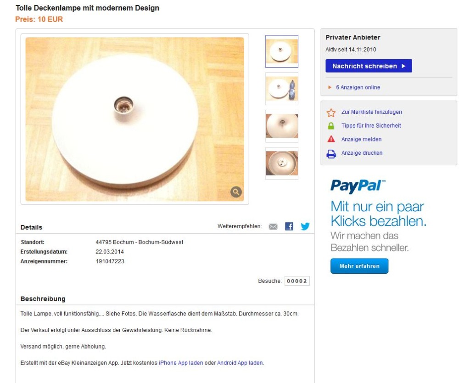The height and width of the screenshot is (383, 470).
Task: Select the first lamp thumbnail
Action: click(x=282, y=51)
